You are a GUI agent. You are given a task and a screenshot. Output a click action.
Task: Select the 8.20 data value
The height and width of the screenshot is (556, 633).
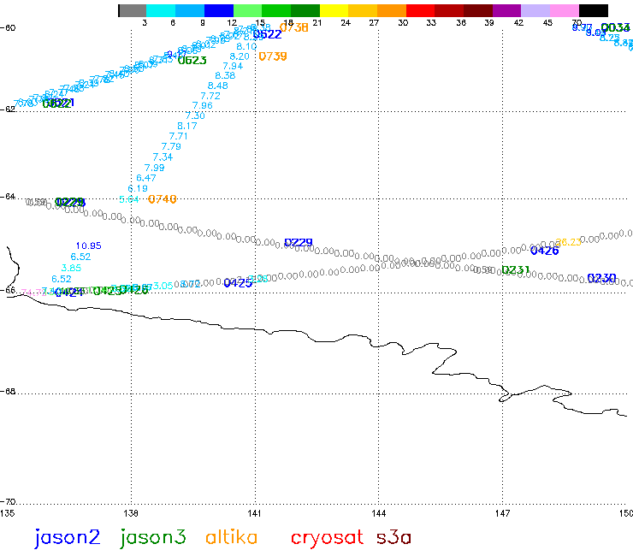coord(240,56)
